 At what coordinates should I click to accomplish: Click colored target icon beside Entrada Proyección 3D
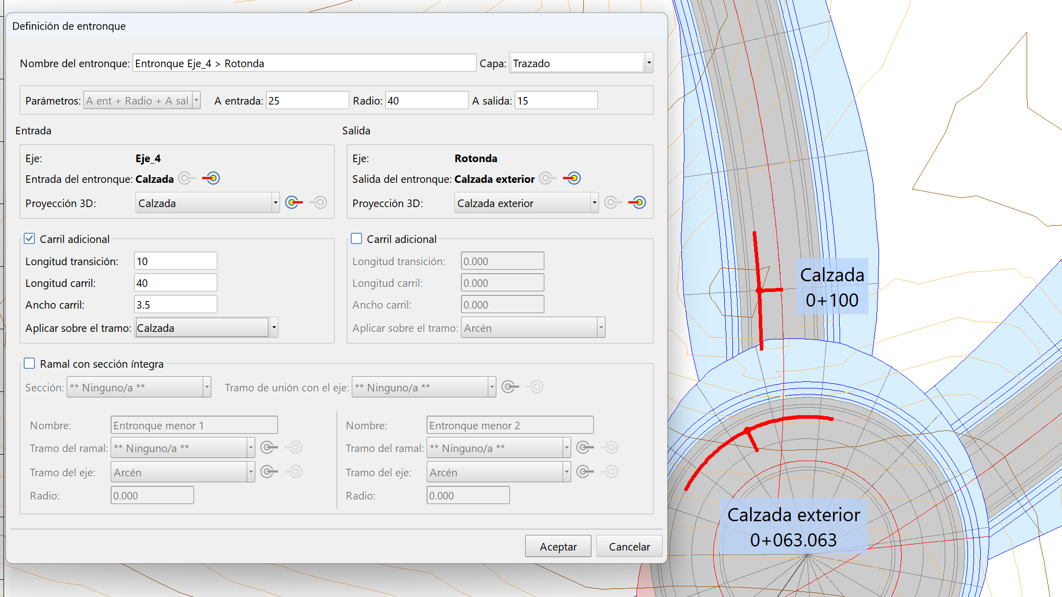[x=294, y=203]
